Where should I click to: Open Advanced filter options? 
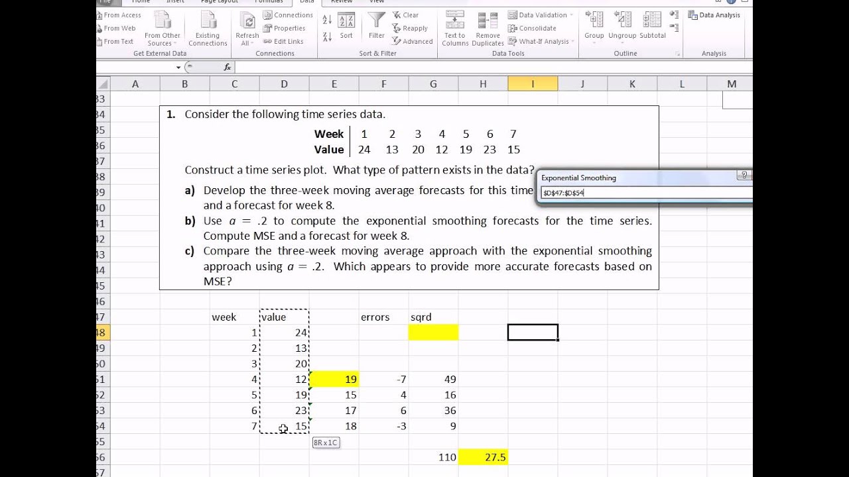pos(413,42)
